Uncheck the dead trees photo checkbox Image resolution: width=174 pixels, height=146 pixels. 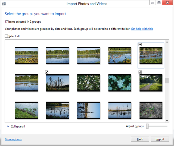[47, 72]
